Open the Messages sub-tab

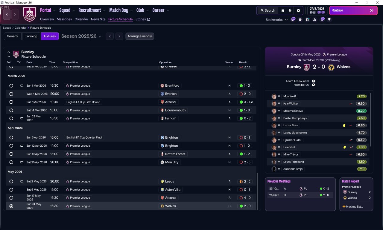point(64,19)
